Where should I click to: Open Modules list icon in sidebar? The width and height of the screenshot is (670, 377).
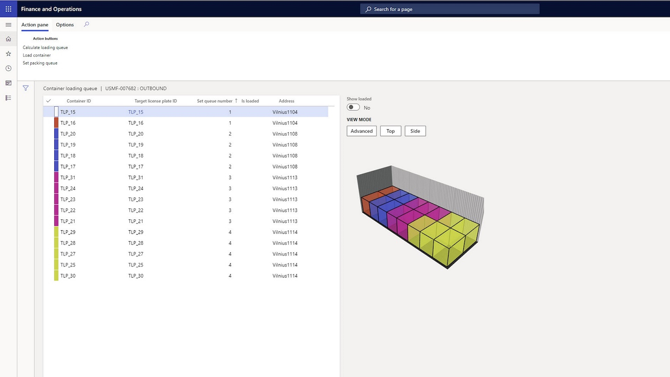click(x=8, y=98)
